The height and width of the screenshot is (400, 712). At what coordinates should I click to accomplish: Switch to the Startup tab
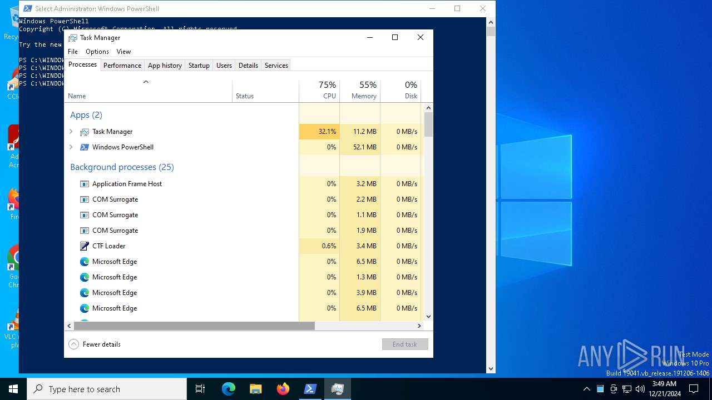tap(199, 65)
